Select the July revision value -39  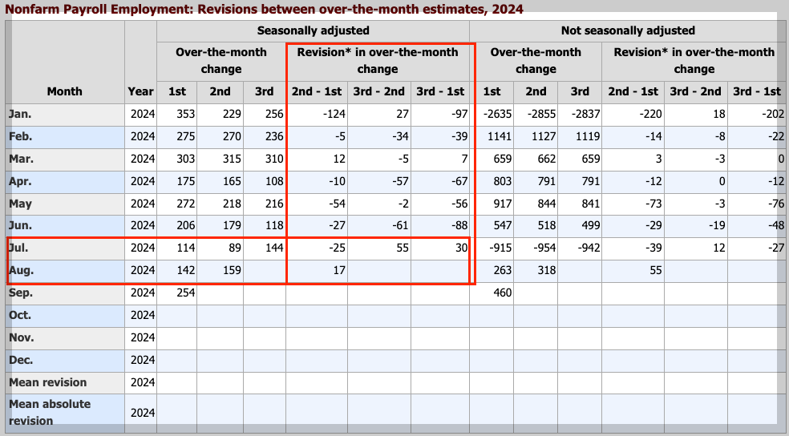click(653, 248)
